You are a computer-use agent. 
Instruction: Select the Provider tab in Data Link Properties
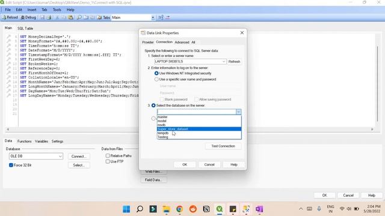[x=148, y=42]
